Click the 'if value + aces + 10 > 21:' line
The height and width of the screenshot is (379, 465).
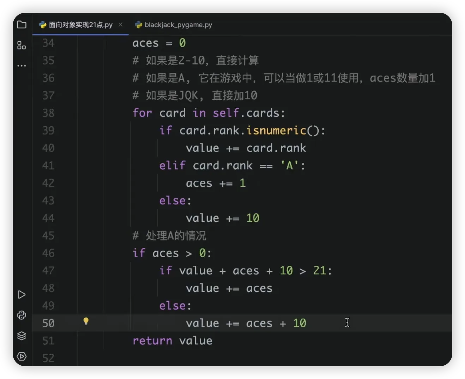point(246,271)
